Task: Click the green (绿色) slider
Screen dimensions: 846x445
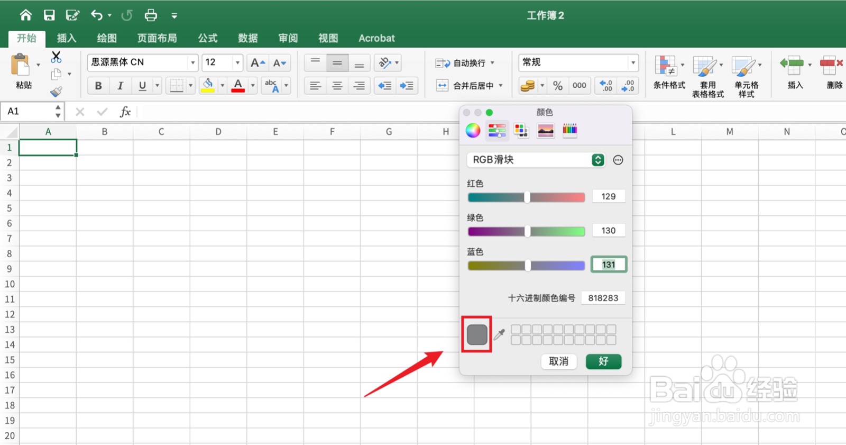Action: 527,231
